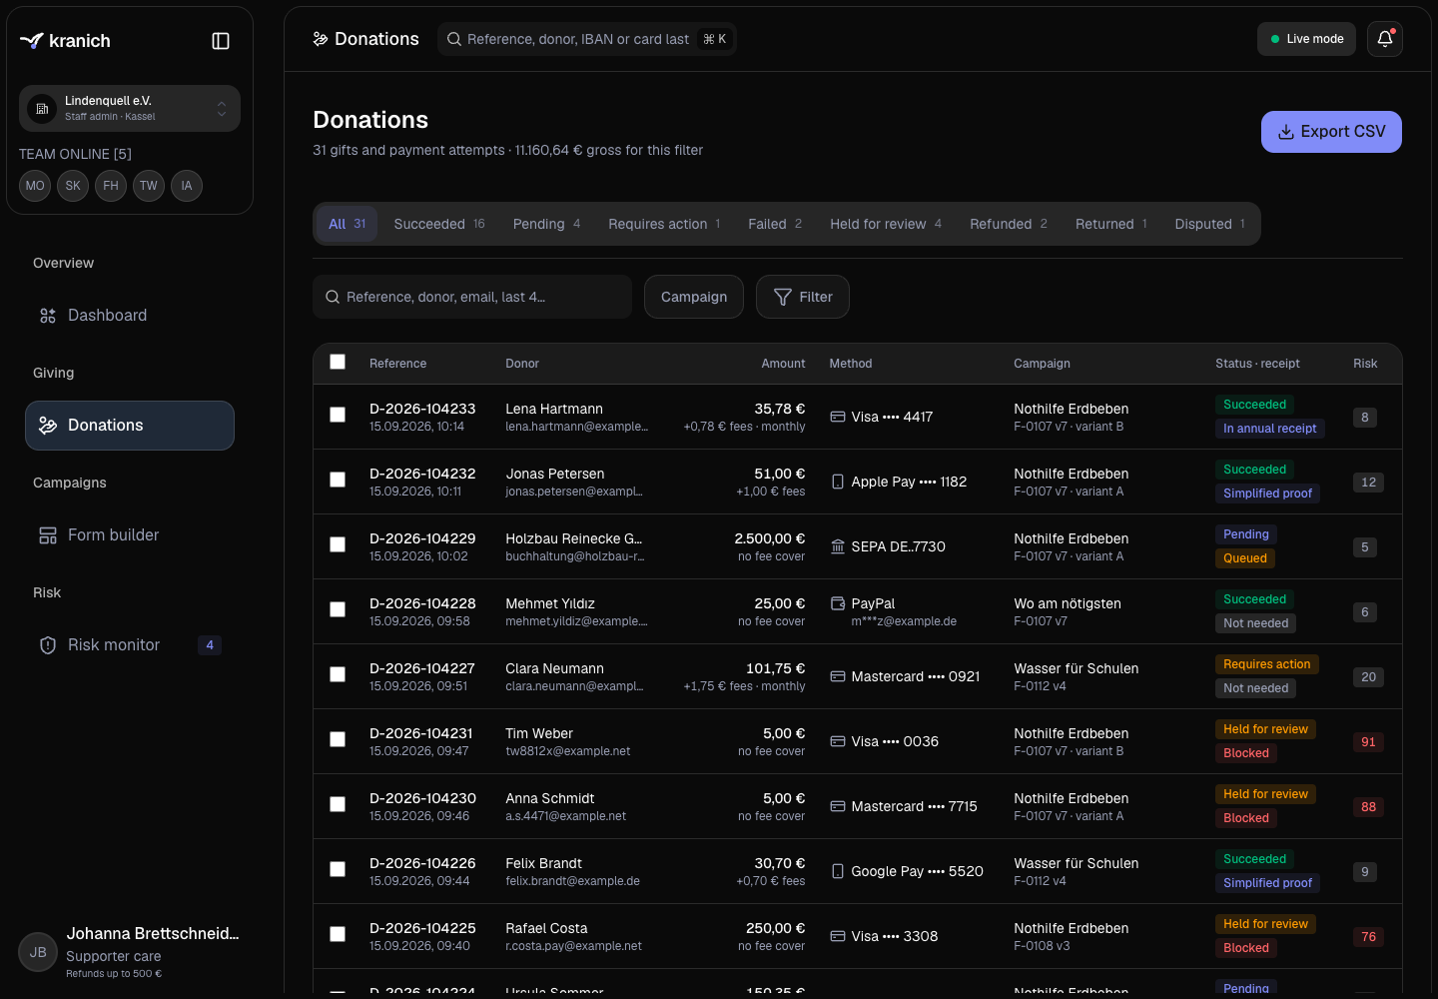The height and width of the screenshot is (999, 1438).
Task: Switch to the Held for review tab
Action: pyautogui.click(x=886, y=224)
